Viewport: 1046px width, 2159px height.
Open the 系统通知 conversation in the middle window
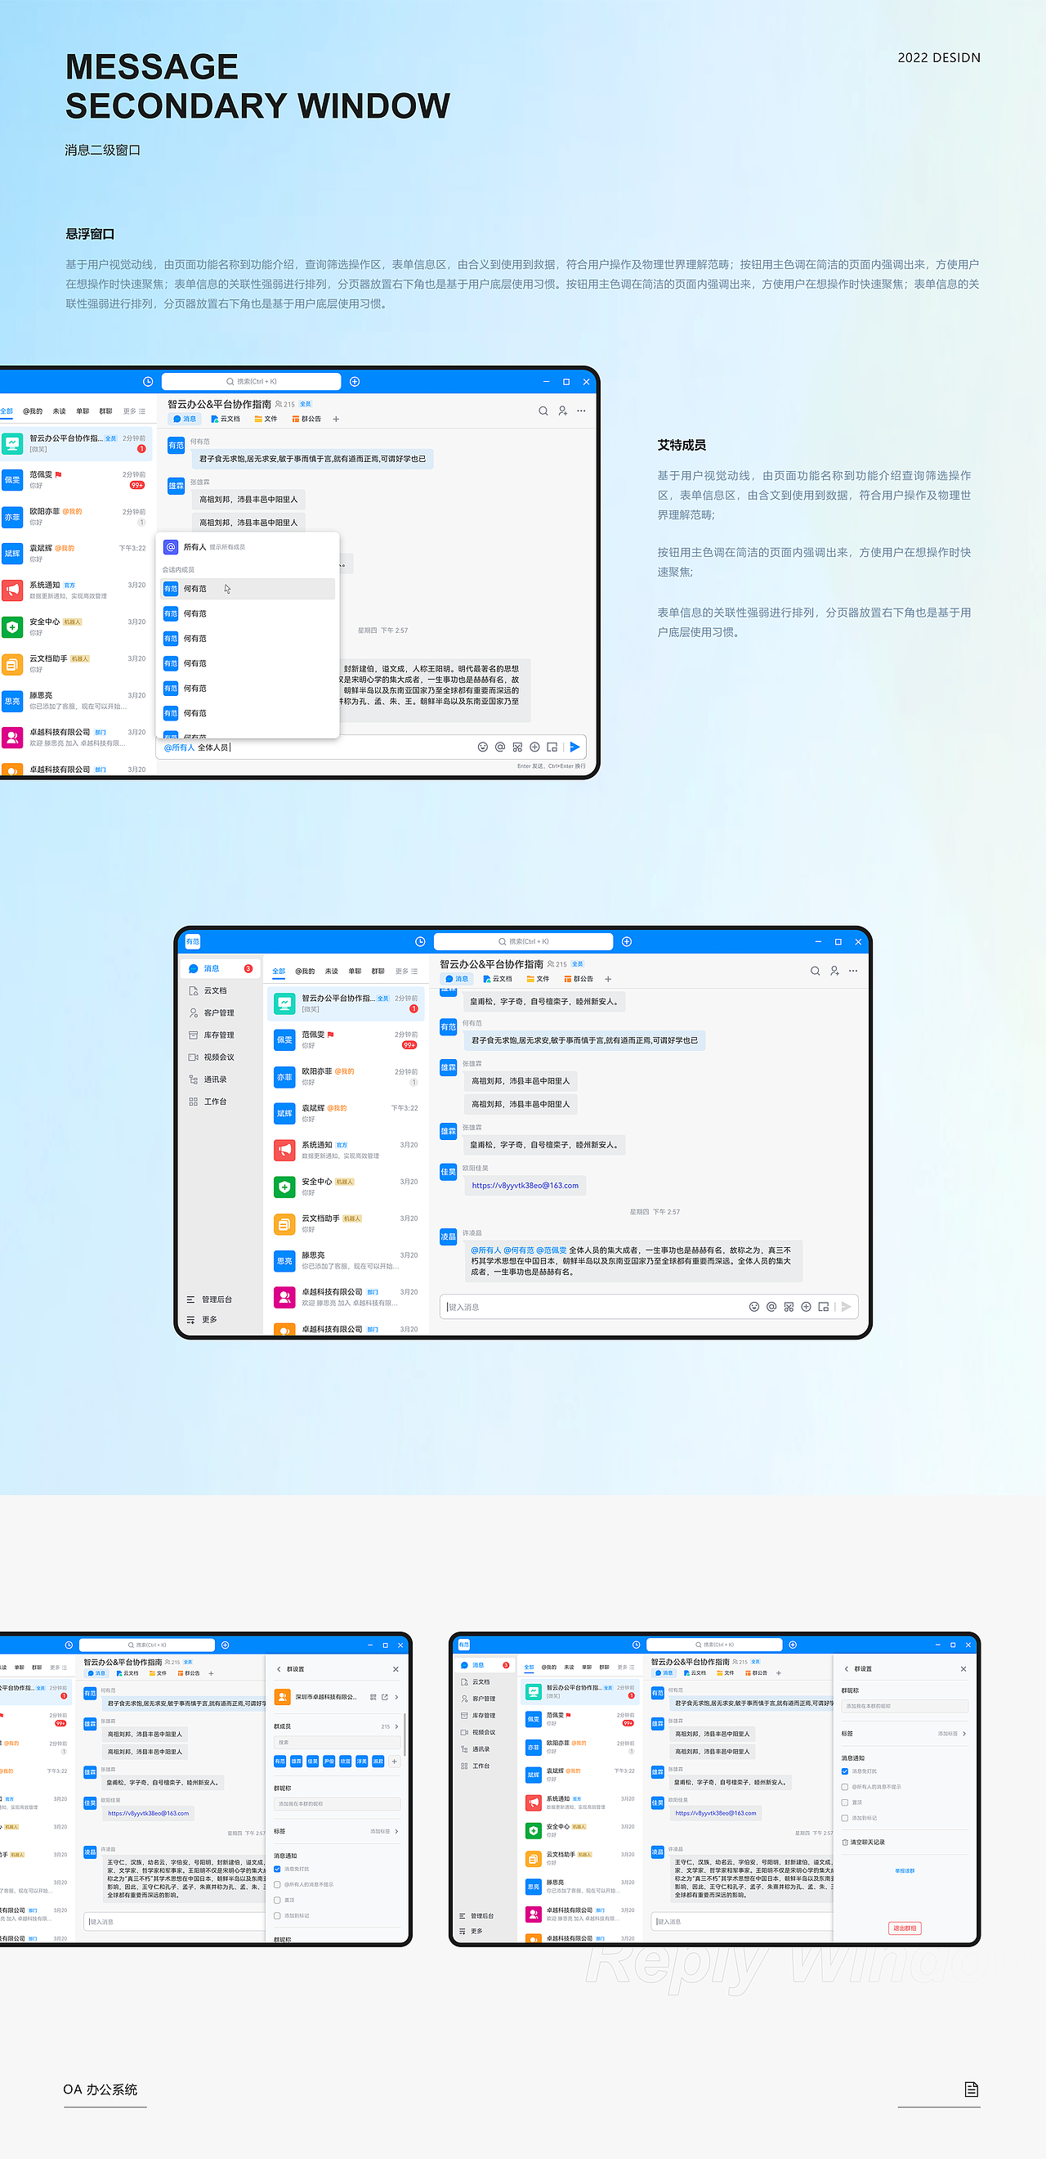click(346, 1150)
